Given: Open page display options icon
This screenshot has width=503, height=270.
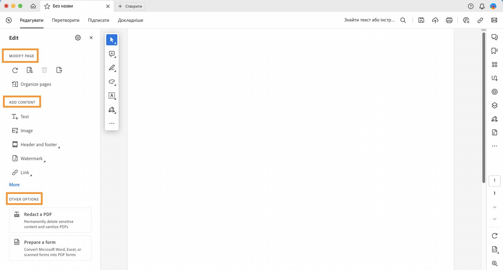Looking at the screenshot, I should tap(495, 250).
